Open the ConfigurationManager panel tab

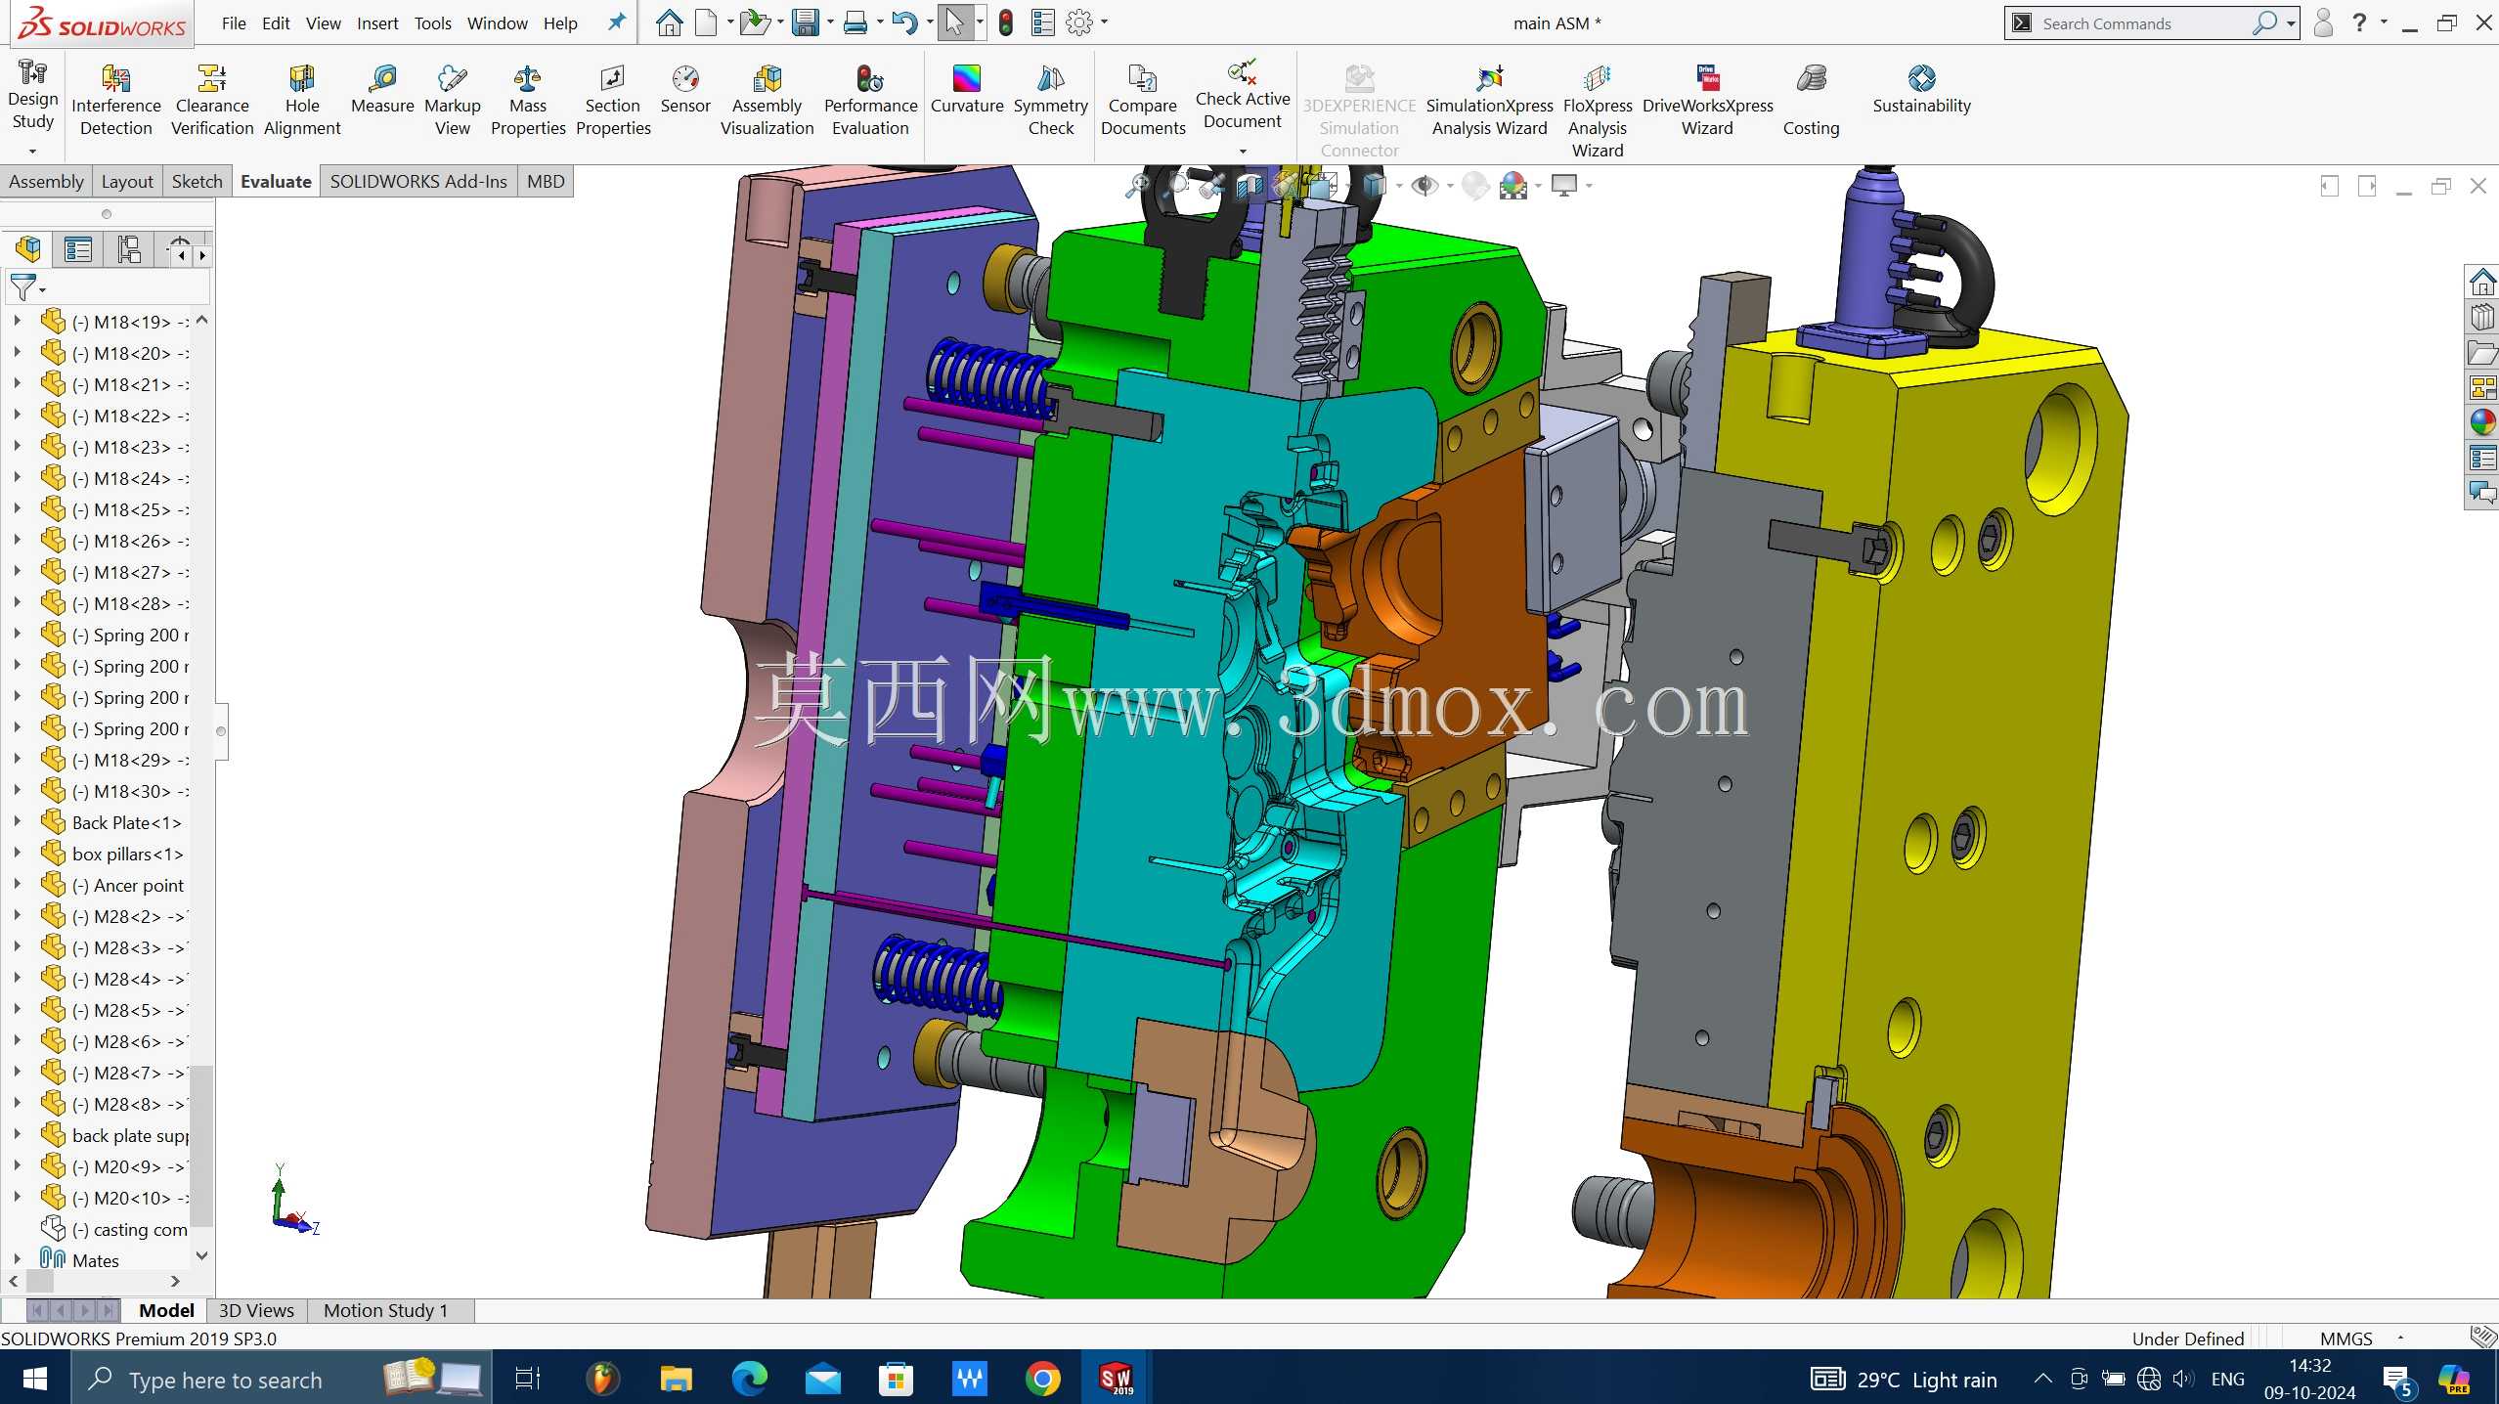tap(129, 250)
